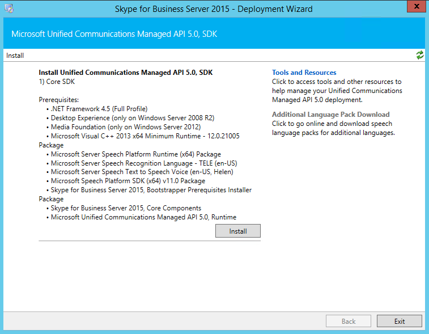Click '.NET Framework 4.5 (Full Profile)' prerequisite
429x334 pixels.
99,109
